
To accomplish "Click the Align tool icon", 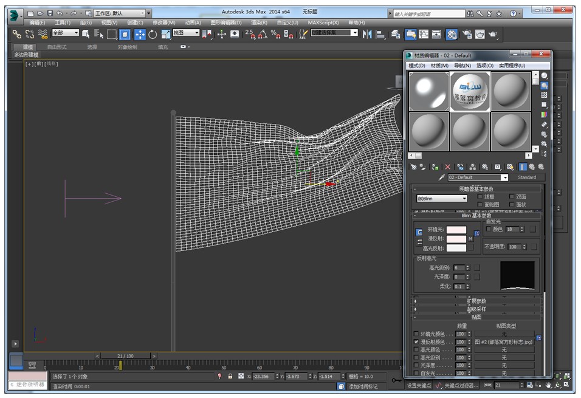I will pyautogui.click(x=380, y=35).
